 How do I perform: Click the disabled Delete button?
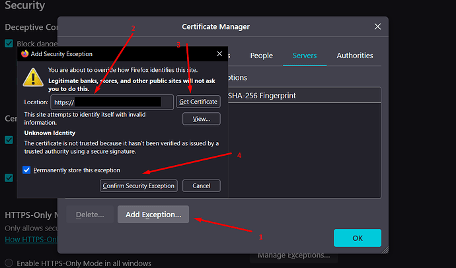(90, 215)
